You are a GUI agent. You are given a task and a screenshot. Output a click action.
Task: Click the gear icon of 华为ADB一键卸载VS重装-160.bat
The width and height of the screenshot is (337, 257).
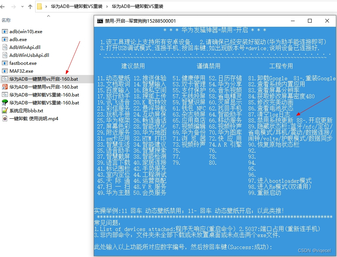pos(5,95)
